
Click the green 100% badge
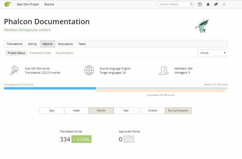click(81, 139)
